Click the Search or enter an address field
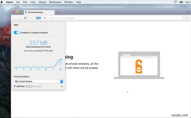The width and height of the screenshot is (191, 118). tap(115, 18)
